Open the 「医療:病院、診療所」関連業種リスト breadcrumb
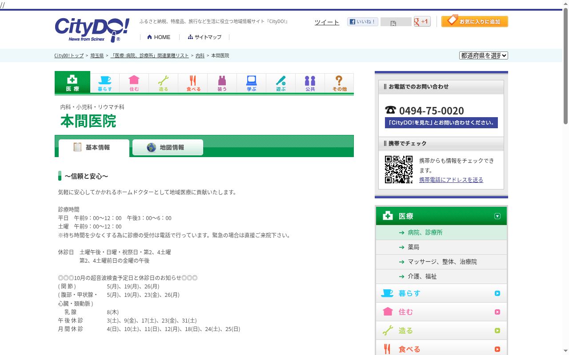 pyautogui.click(x=150, y=55)
